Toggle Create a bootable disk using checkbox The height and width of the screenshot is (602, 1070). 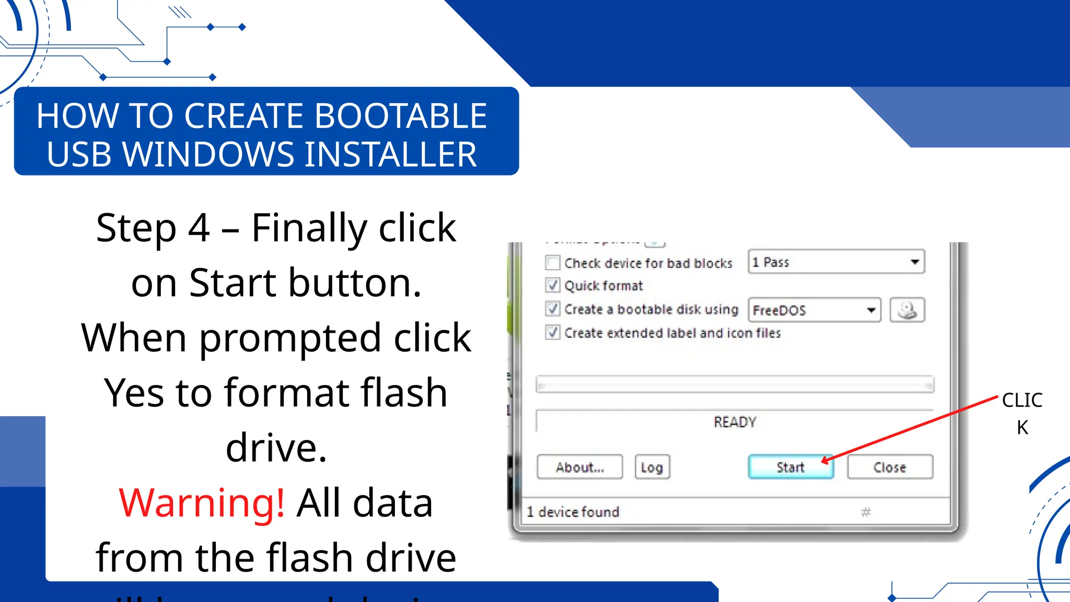[x=552, y=309]
